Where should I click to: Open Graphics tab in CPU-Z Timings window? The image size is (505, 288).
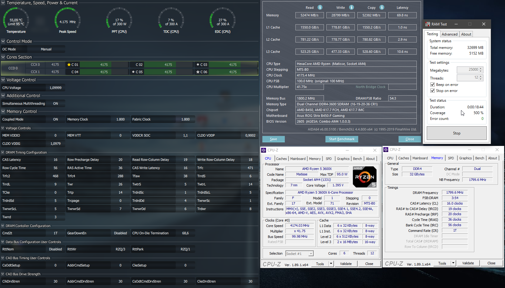465,158
